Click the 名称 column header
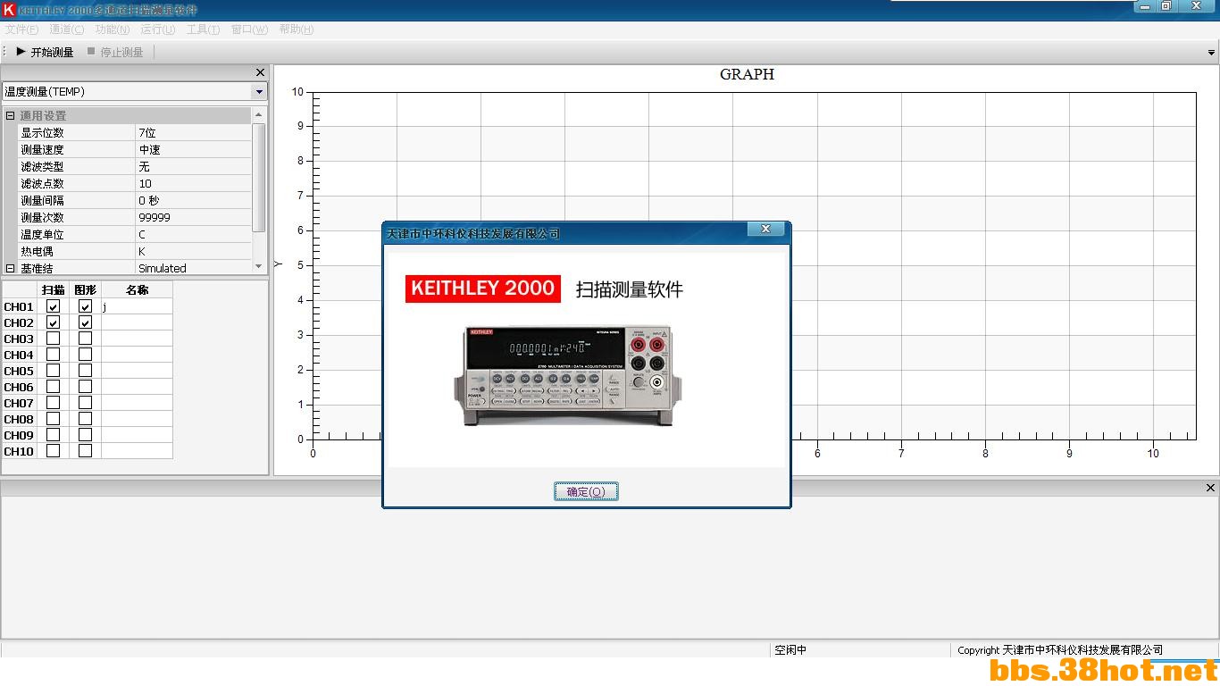Screen dimensions: 1220x686 pos(137,290)
